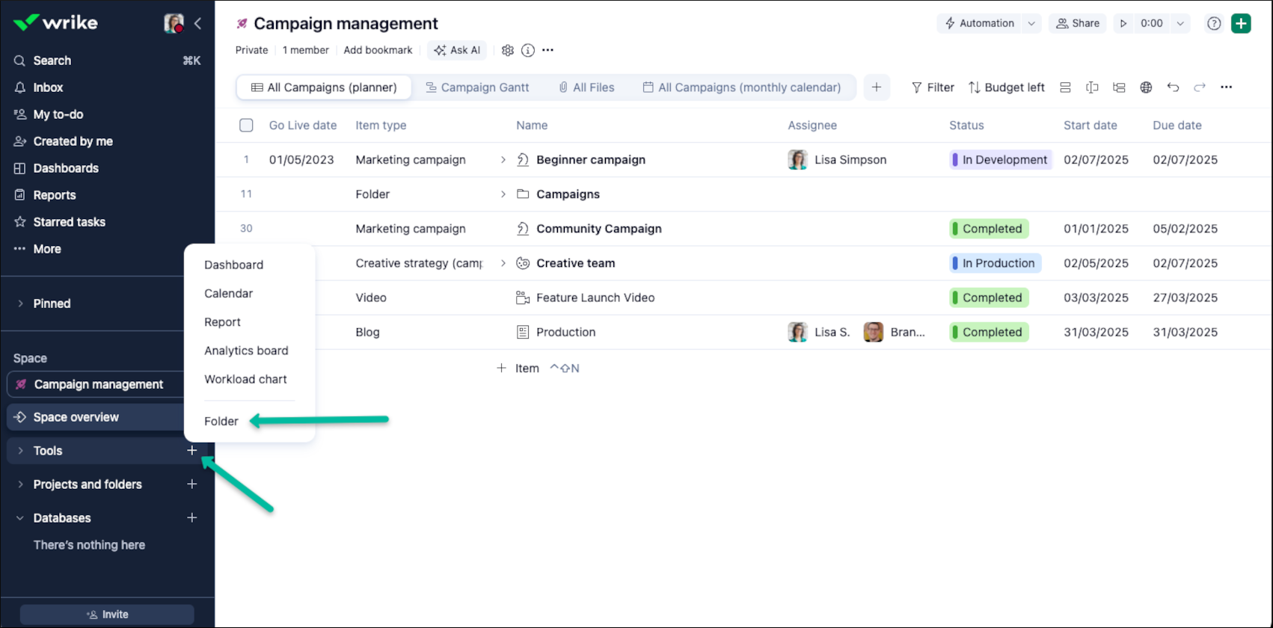The image size is (1273, 628).
Task: Click the info icon under the title
Action: click(528, 50)
